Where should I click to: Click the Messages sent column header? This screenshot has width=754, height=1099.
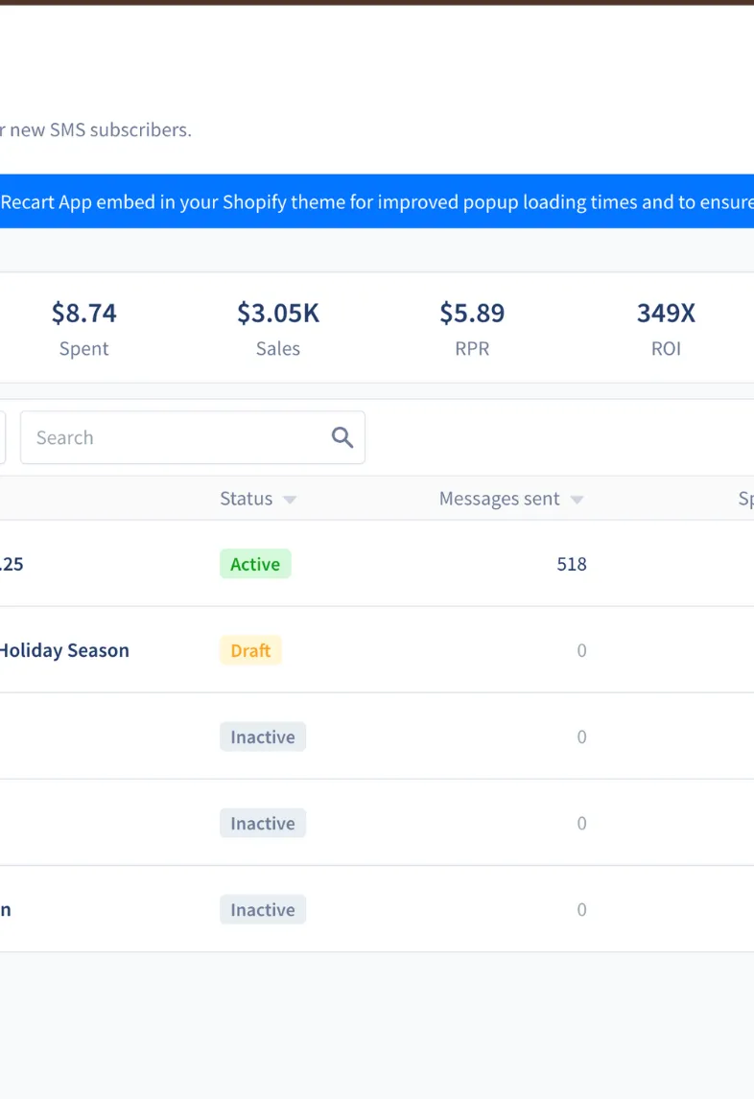499,499
